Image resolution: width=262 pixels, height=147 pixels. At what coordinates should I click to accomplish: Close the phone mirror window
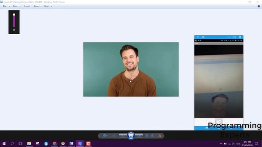pos(240,37)
